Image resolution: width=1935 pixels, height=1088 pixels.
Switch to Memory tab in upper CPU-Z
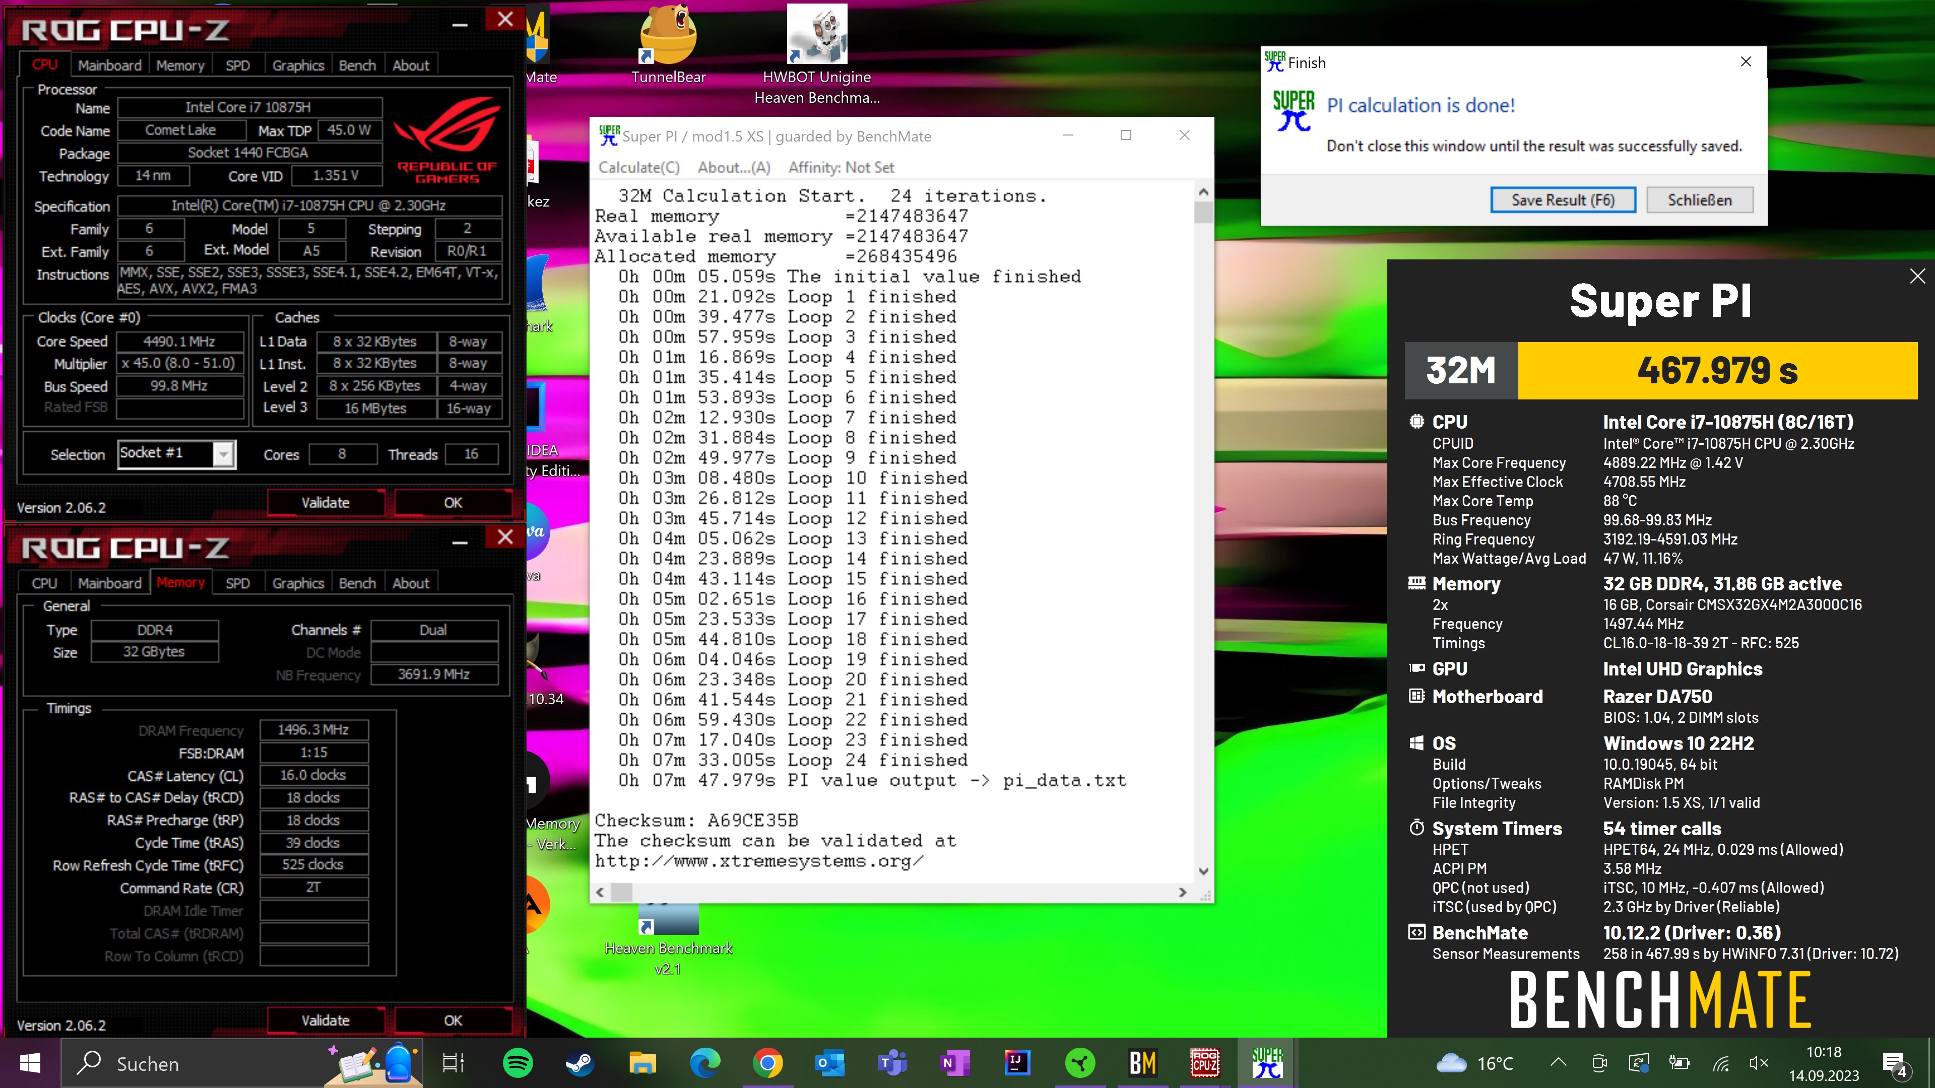point(180,65)
